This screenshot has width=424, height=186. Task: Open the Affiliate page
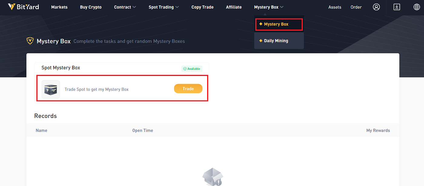tap(234, 7)
